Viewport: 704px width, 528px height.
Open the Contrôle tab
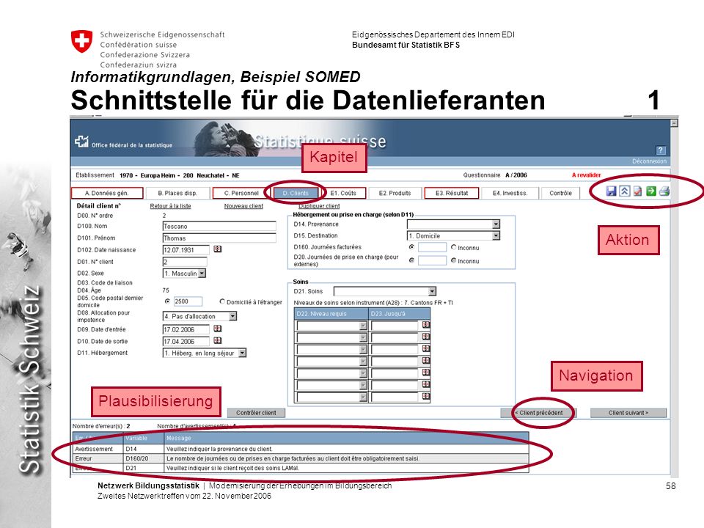[561, 193]
